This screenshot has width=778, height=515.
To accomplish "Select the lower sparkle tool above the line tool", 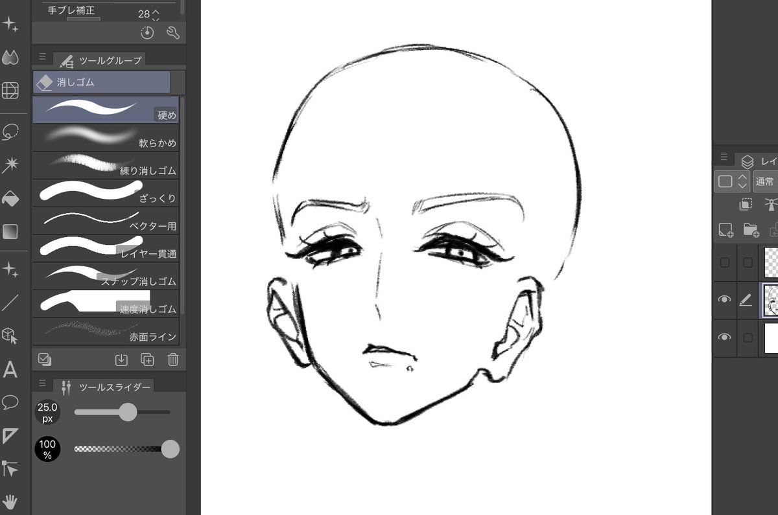I will 10,269.
